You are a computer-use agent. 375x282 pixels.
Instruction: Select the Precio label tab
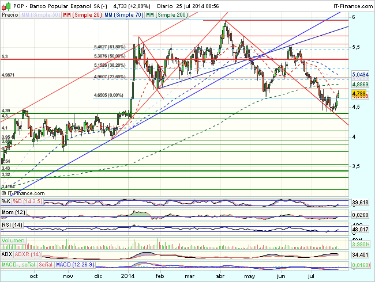pyautogui.click(x=10, y=15)
